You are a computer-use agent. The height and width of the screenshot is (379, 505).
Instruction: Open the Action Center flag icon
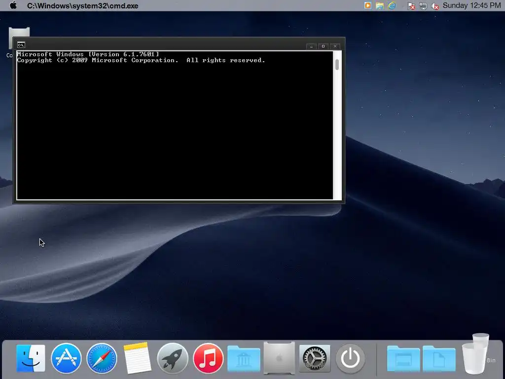(x=411, y=6)
